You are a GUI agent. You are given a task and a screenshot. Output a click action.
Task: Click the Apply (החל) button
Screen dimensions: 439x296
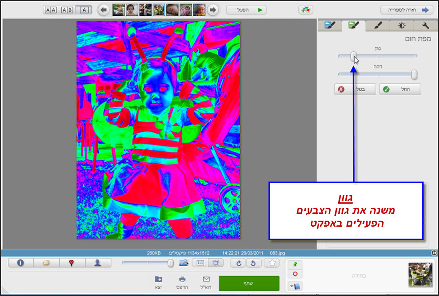coord(400,89)
